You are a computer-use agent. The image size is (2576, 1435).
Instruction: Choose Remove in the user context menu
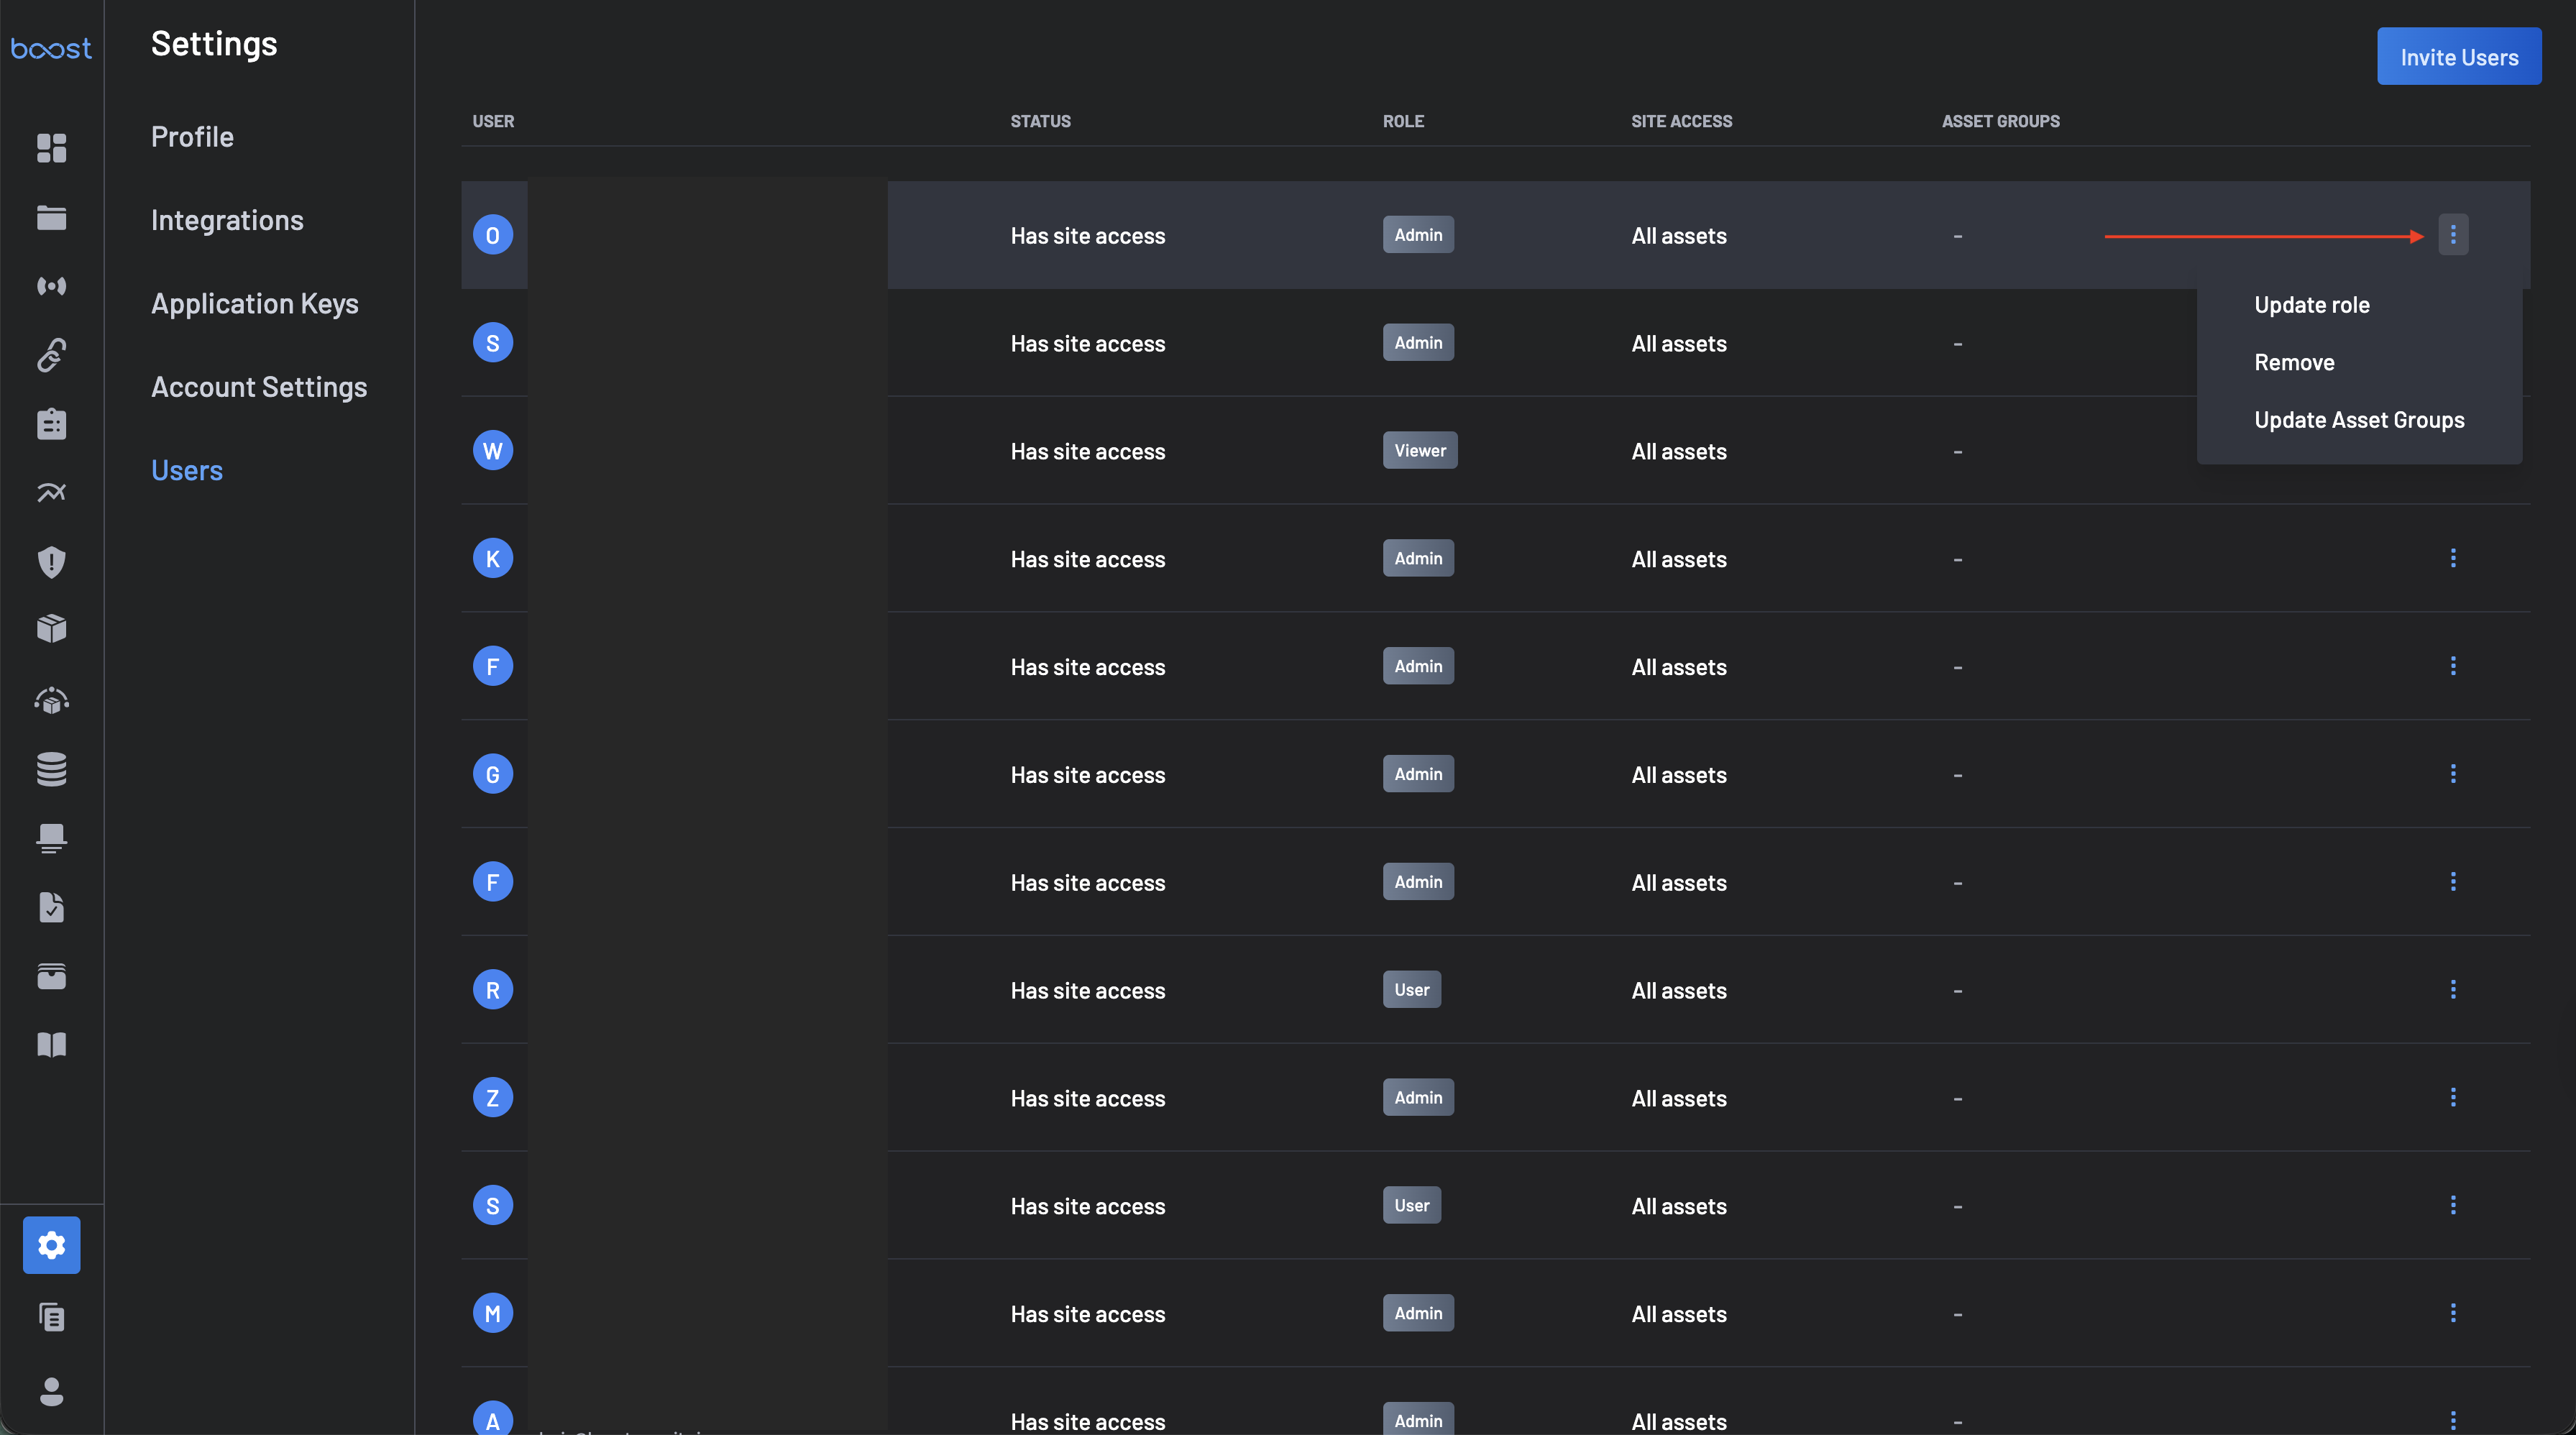(2294, 362)
